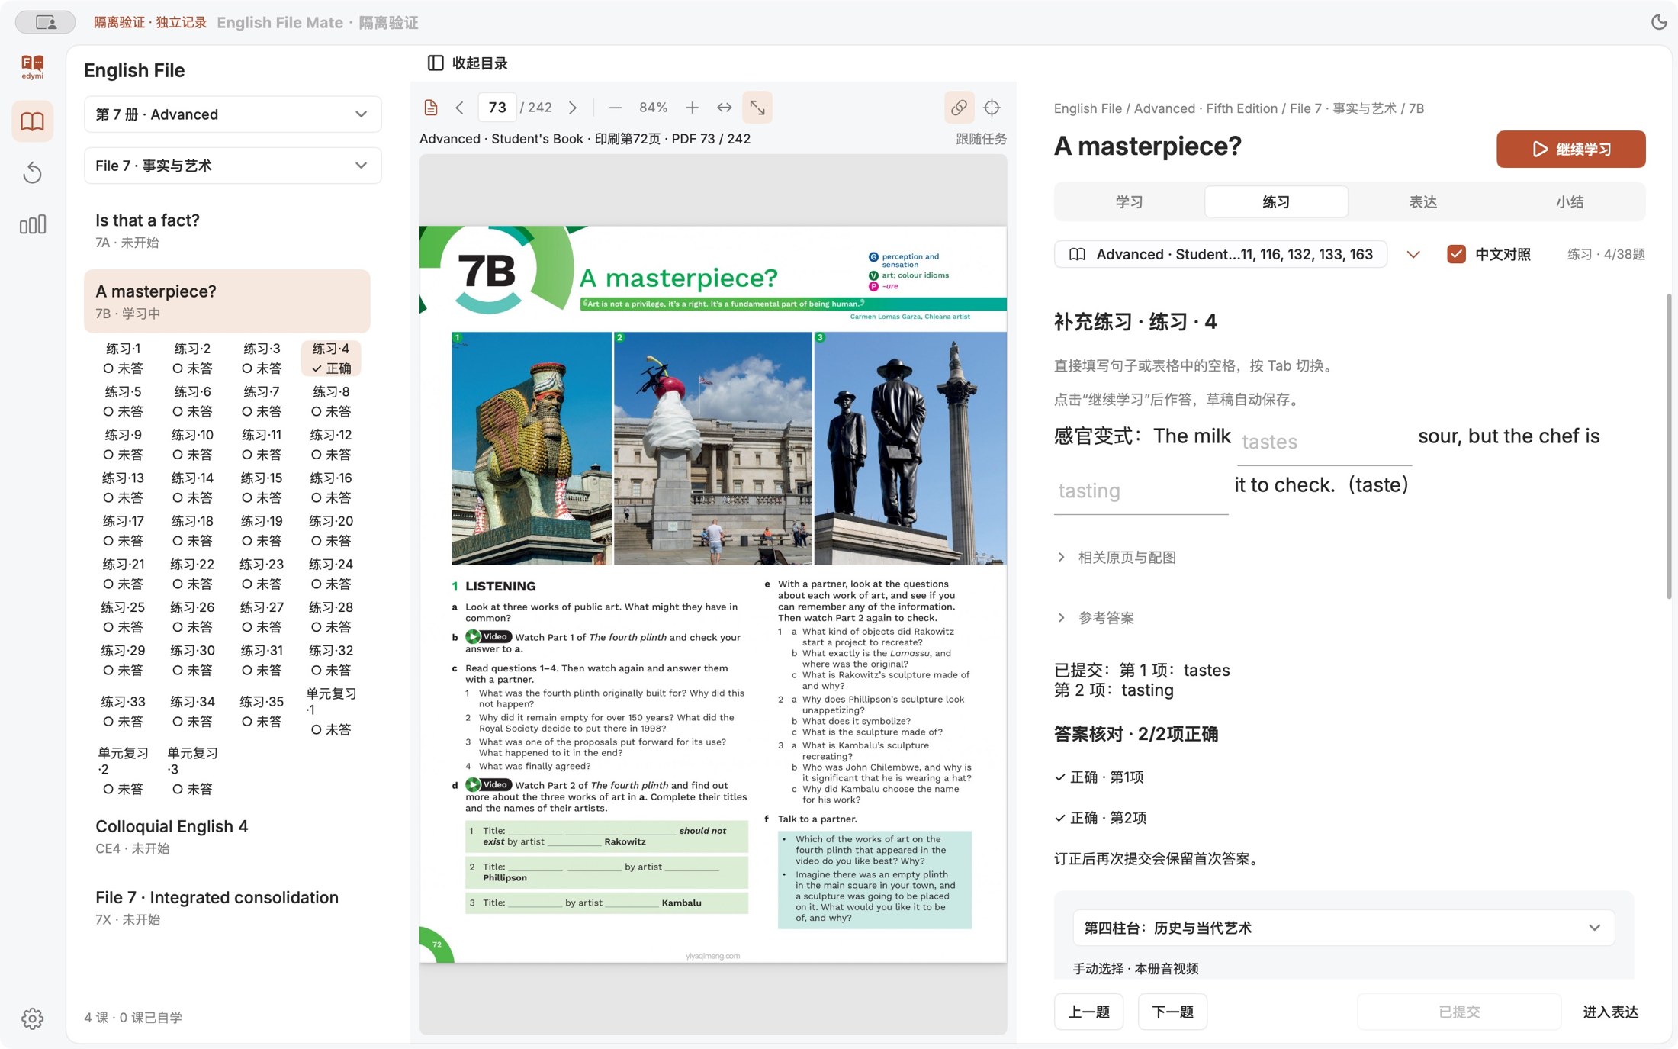Click the right panel vertical scrollbar
The width and height of the screenshot is (1678, 1049).
click(1669, 446)
